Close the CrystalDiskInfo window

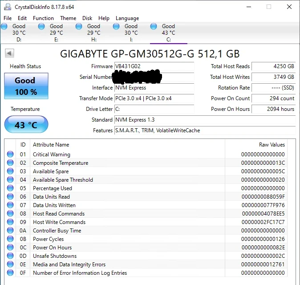pyautogui.click(x=289, y=7)
